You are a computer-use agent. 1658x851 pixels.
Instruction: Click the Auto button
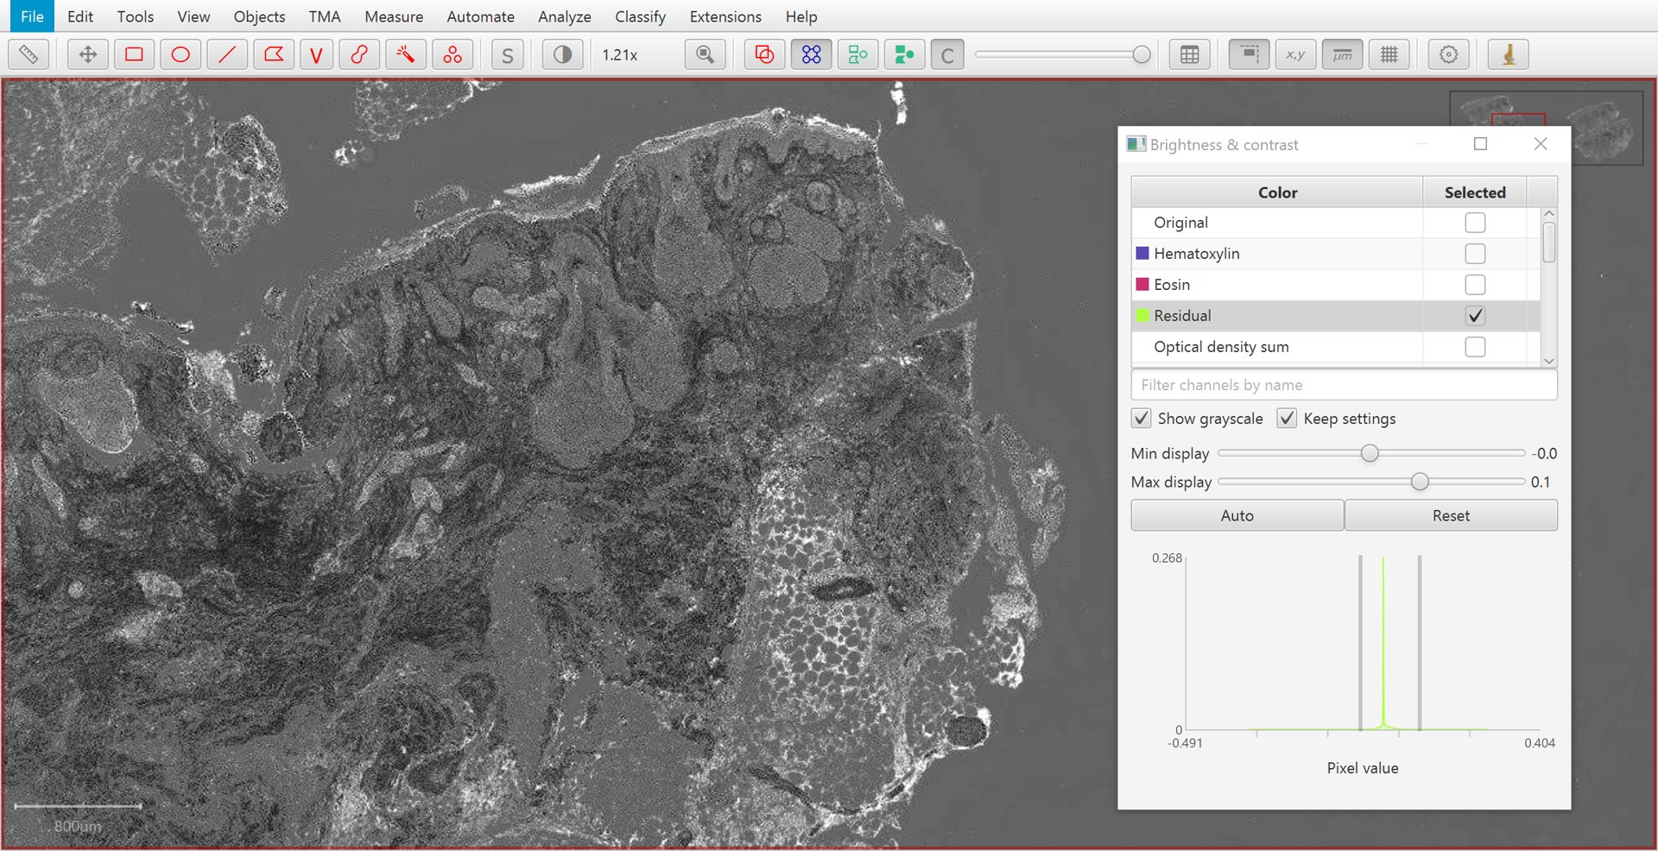pos(1237,515)
